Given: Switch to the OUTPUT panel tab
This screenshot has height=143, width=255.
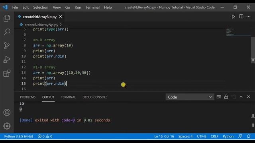Looking at the screenshot, I should click(x=48, y=97).
